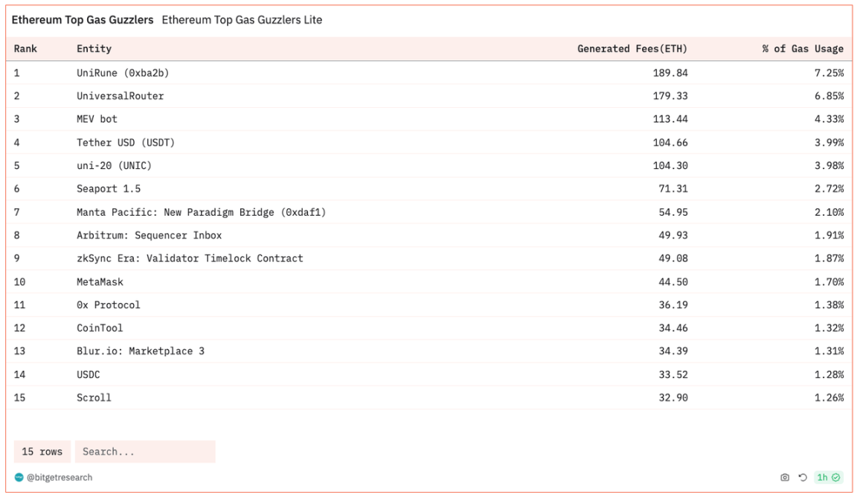Select the Seaport 1.5 row entity
The height and width of the screenshot is (498, 857).
109,189
